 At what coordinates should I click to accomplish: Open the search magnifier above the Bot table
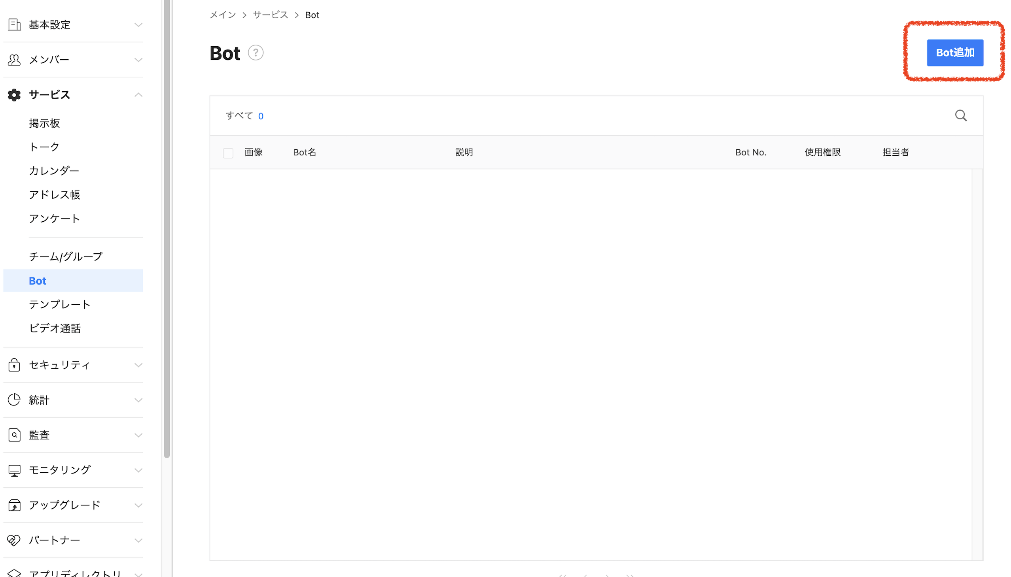[961, 115]
